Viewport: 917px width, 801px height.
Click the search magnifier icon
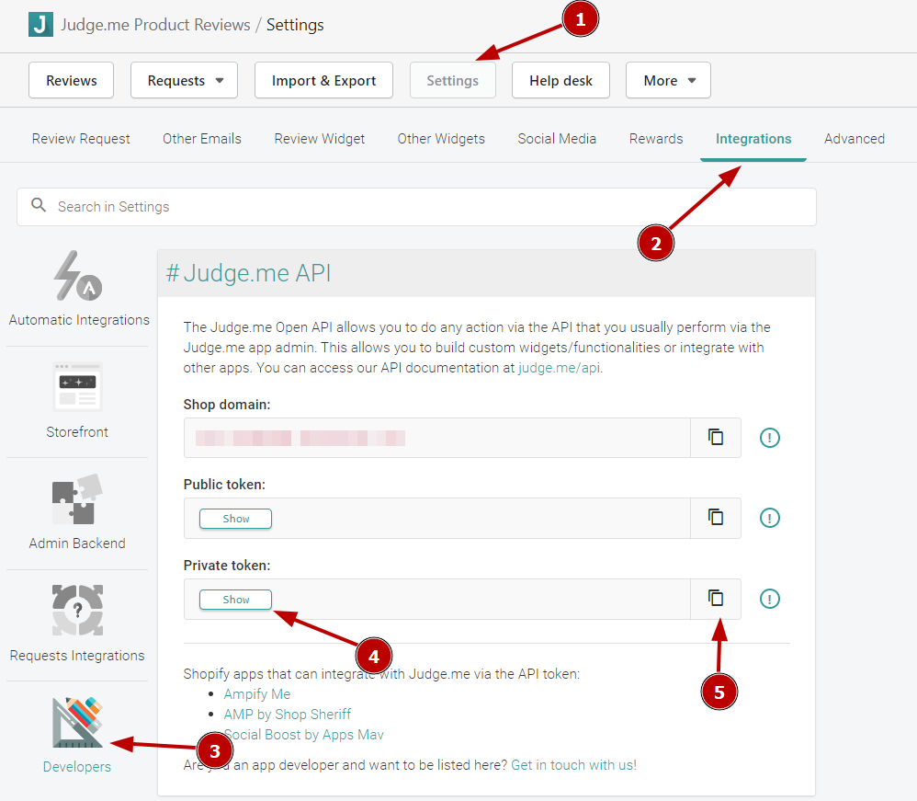pos(39,205)
